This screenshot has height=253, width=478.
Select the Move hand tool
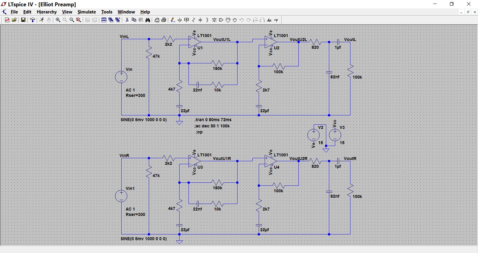[228, 20]
